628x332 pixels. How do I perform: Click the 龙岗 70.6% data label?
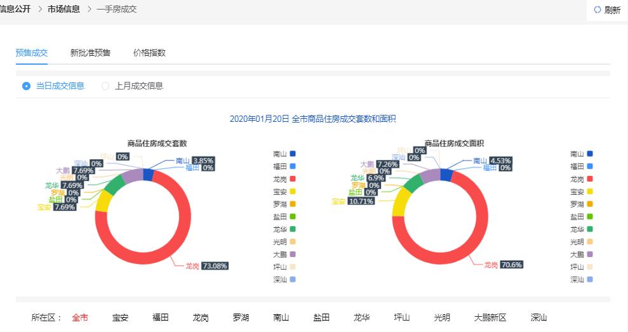tap(504, 265)
